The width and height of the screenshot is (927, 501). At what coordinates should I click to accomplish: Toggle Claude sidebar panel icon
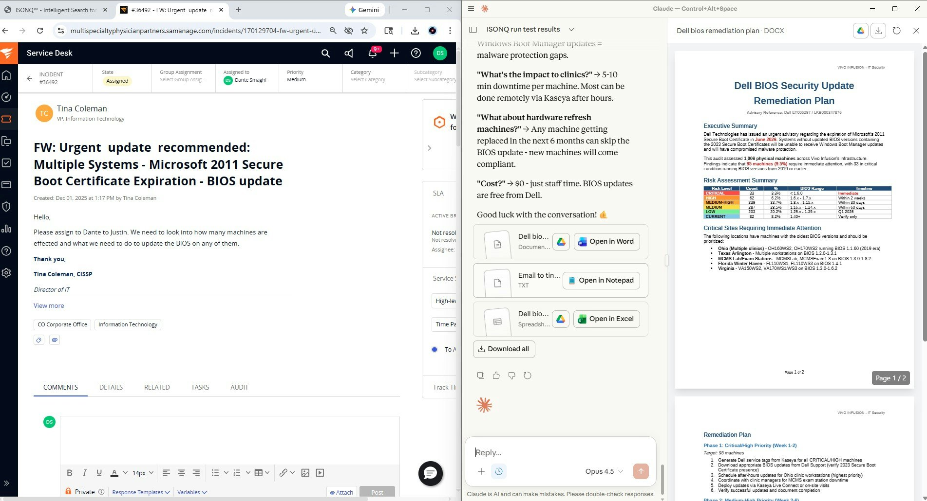click(x=473, y=30)
